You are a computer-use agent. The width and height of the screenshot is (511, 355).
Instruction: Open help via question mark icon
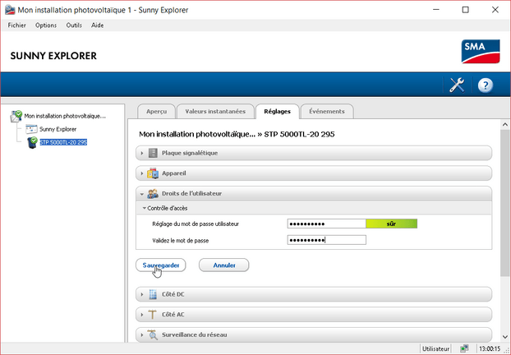(486, 85)
